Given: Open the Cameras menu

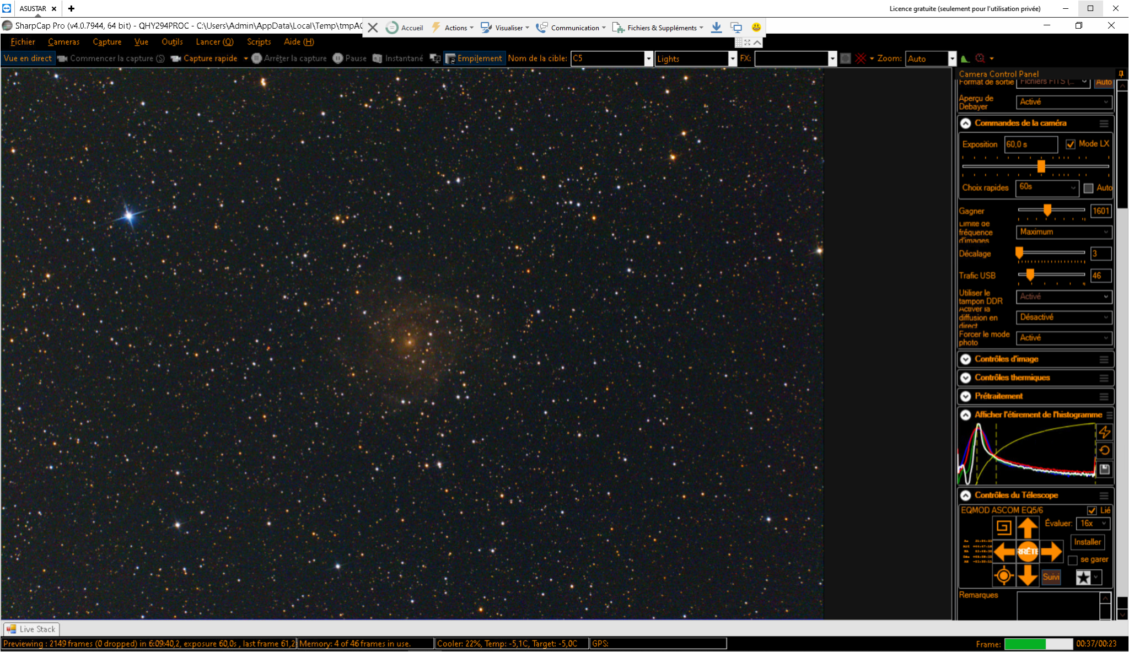Looking at the screenshot, I should [x=63, y=42].
